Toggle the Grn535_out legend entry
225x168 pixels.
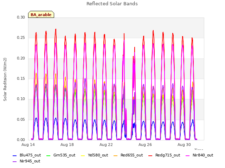[x=61, y=155]
